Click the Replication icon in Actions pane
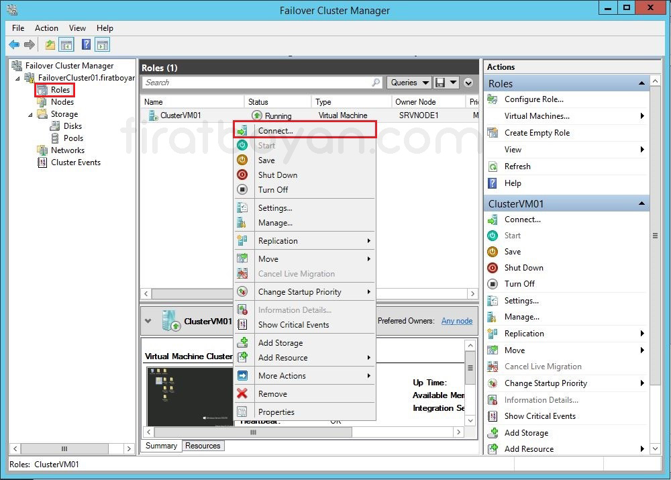The image size is (671, 480). [x=493, y=334]
